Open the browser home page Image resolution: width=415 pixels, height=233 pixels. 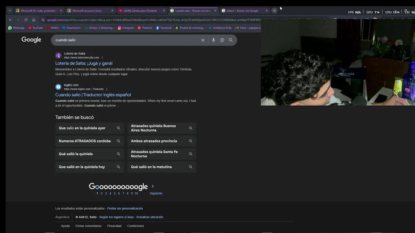click(x=34, y=20)
